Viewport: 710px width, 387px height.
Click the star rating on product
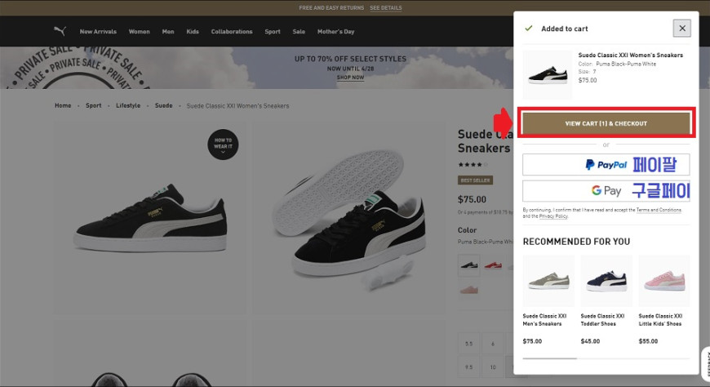[473, 164]
